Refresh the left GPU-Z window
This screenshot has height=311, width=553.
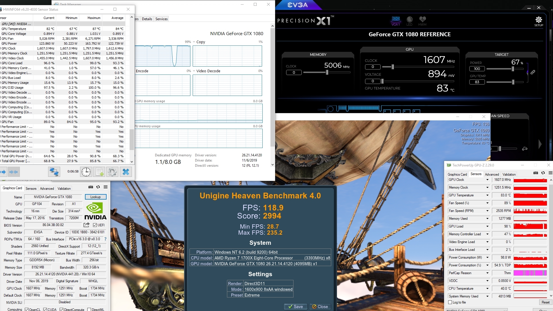98,187
